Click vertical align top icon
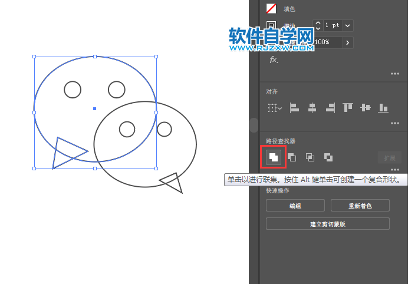The height and width of the screenshot is (284, 408). pyautogui.click(x=348, y=107)
